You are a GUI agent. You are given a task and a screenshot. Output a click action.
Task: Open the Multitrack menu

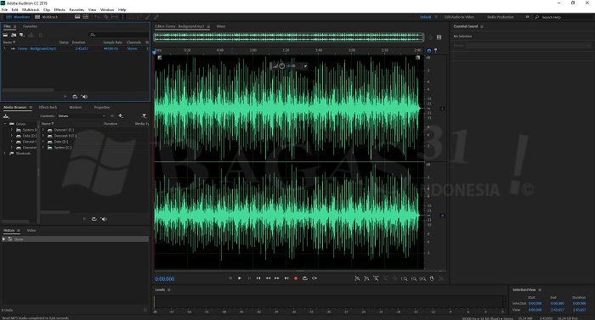click(31, 10)
